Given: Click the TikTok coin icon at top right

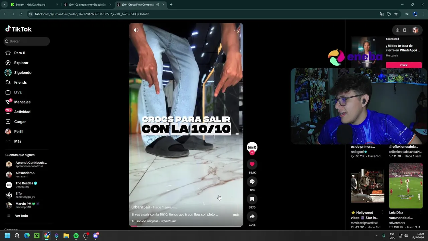Looking at the screenshot, I should pyautogui.click(x=397, y=30).
